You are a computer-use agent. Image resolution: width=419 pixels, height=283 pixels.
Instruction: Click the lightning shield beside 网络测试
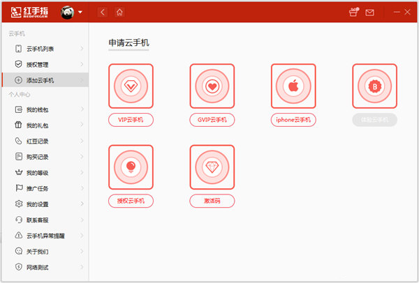pyautogui.click(x=18, y=267)
